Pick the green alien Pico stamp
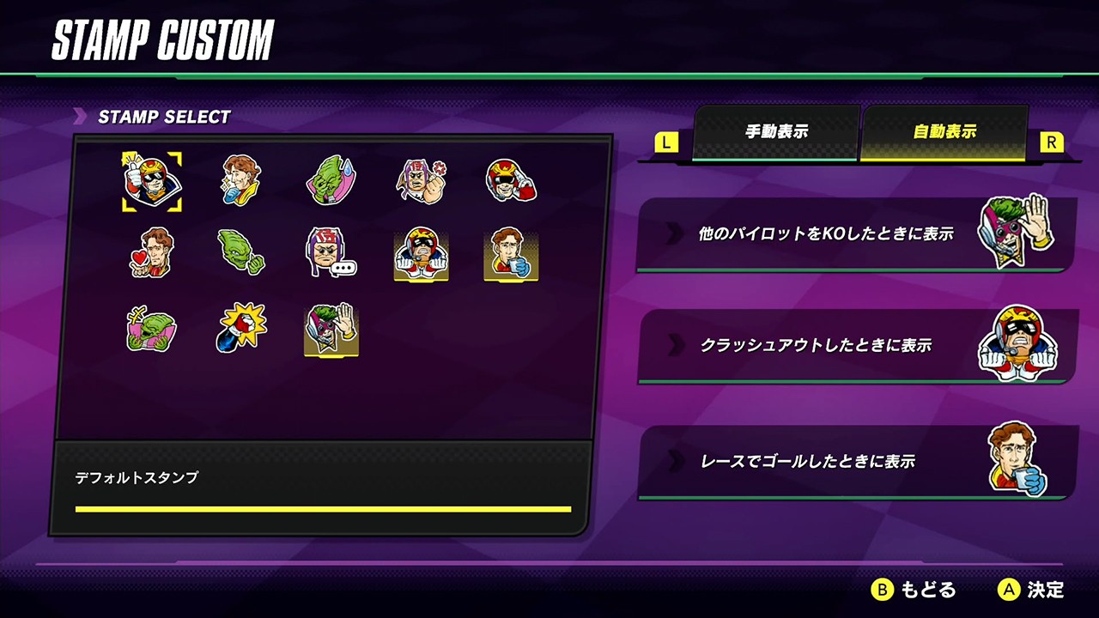Viewport: 1099px width, 618px height. coord(331,180)
